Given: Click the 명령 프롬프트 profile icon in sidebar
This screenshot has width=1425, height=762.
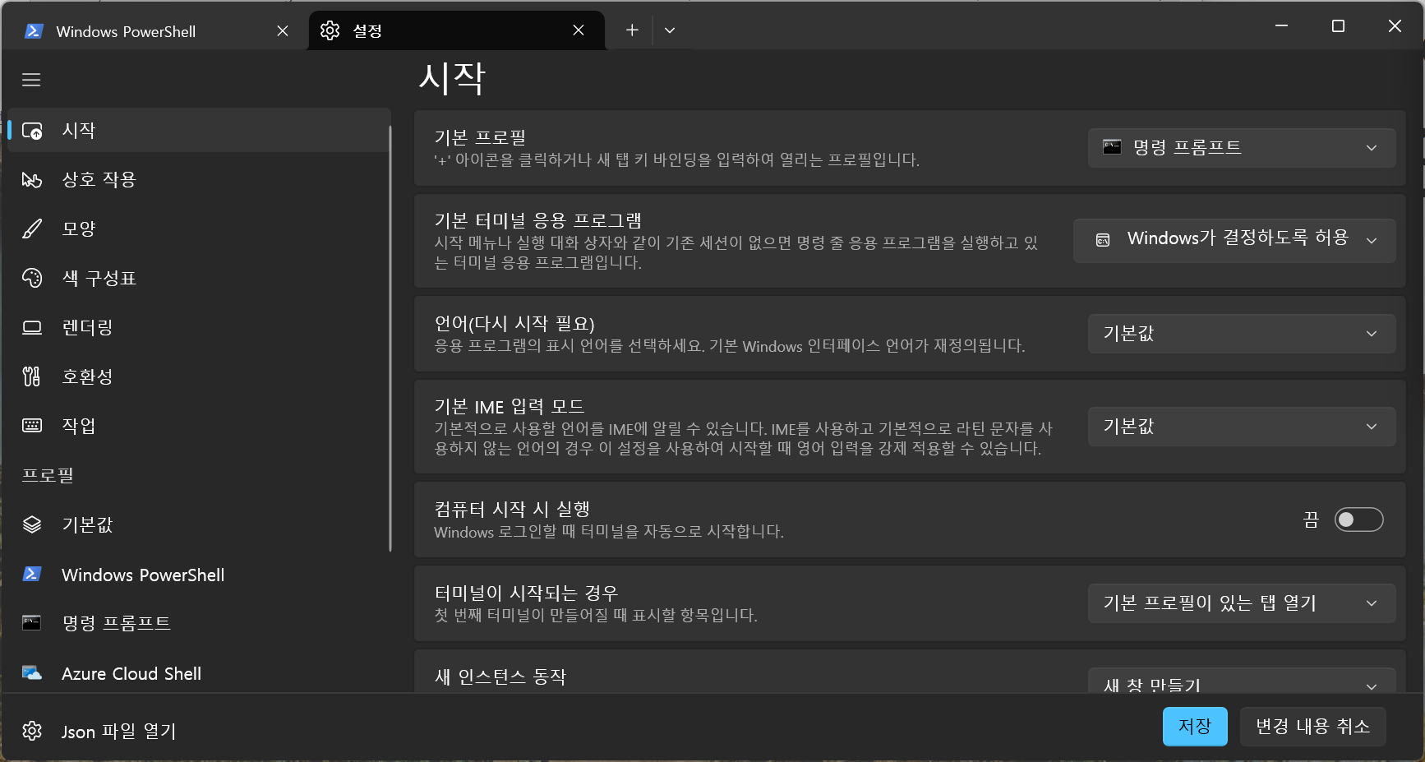Looking at the screenshot, I should tap(32, 622).
